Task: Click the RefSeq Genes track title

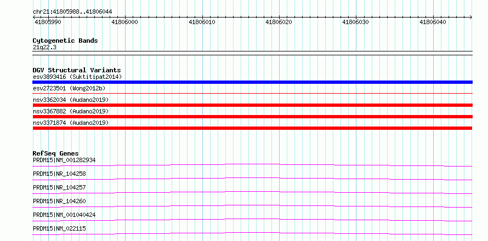Action: click(56, 153)
